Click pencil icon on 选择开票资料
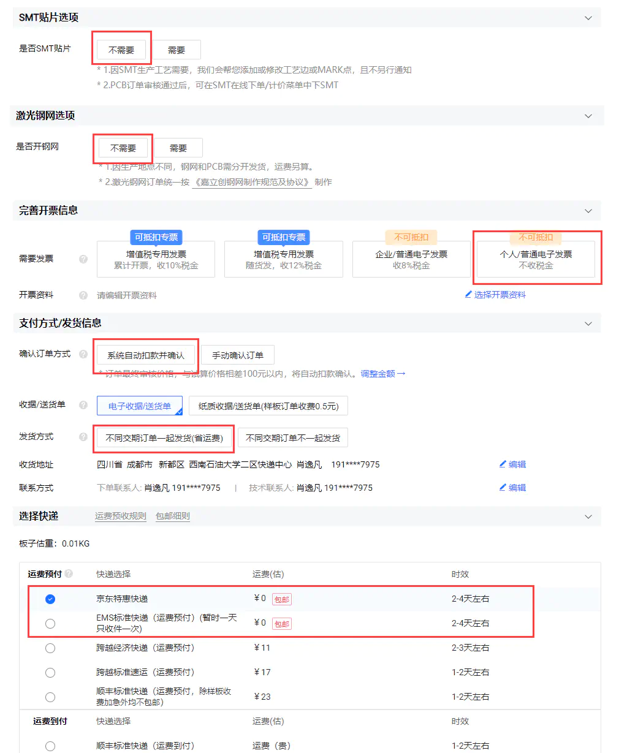Screen dimensions: 619x753 pyautogui.click(x=468, y=294)
